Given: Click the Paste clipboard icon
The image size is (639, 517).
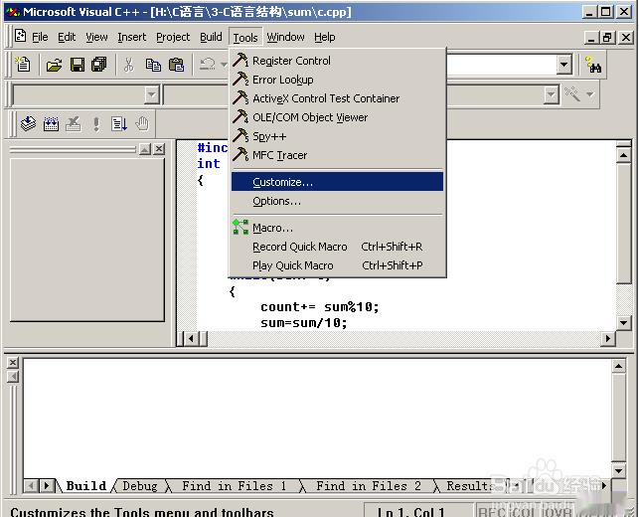Looking at the screenshot, I should click(x=177, y=65).
